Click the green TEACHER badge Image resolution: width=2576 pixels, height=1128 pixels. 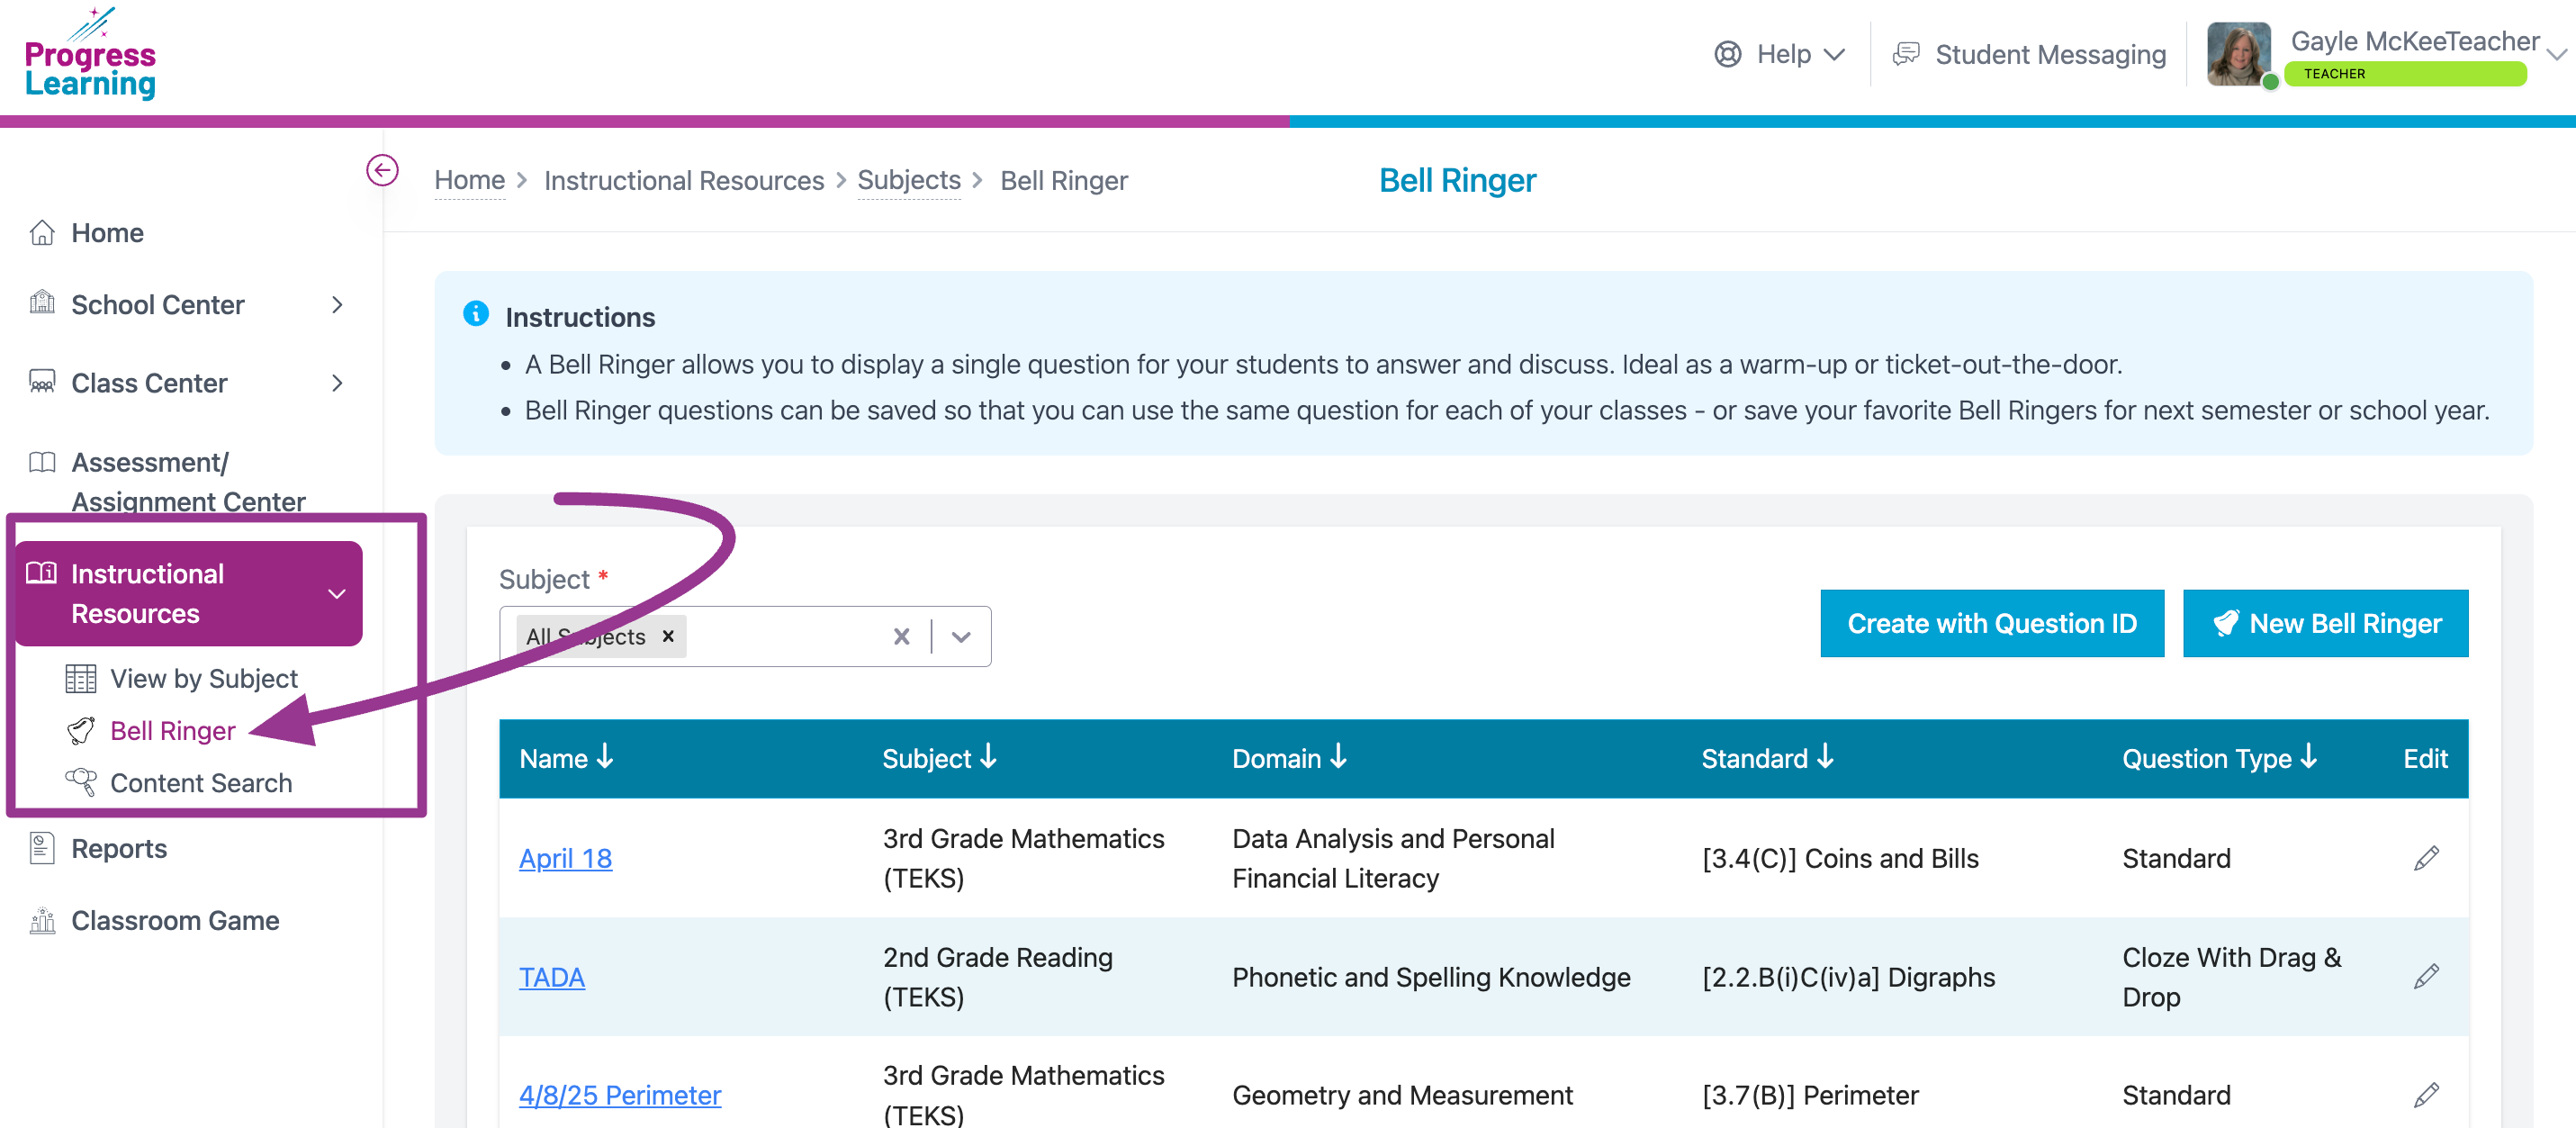click(x=2405, y=74)
